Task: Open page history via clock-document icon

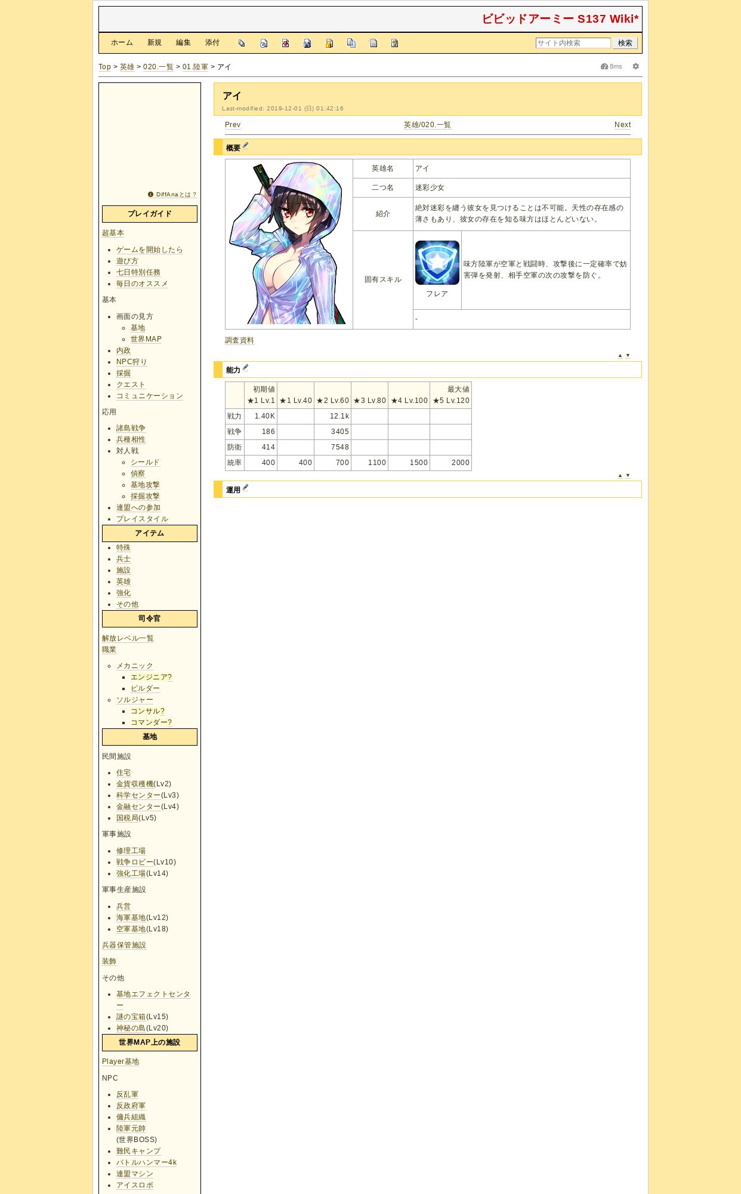Action: [264, 43]
